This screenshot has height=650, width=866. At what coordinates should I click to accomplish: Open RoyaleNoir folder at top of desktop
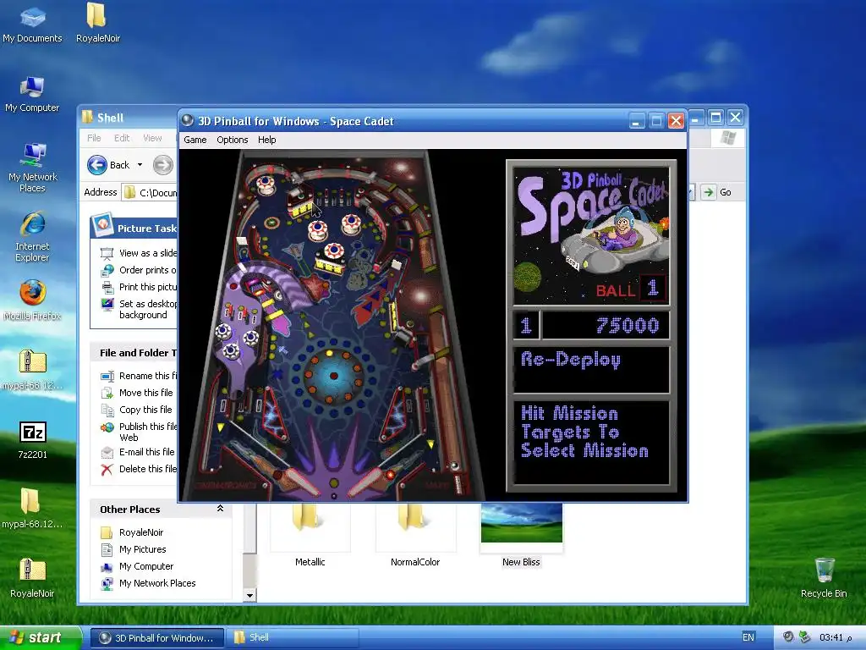(98, 23)
